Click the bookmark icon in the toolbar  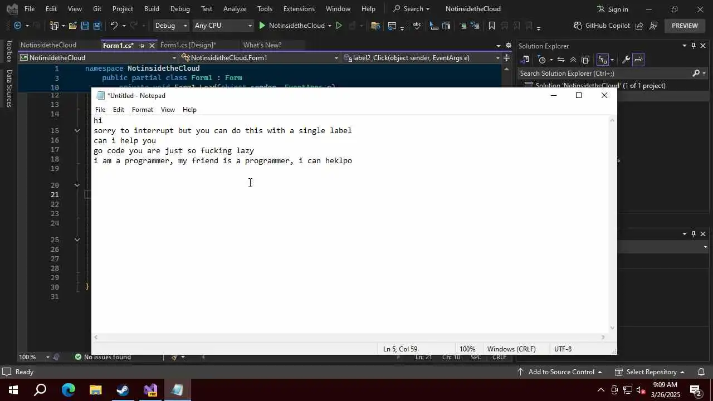(492, 26)
